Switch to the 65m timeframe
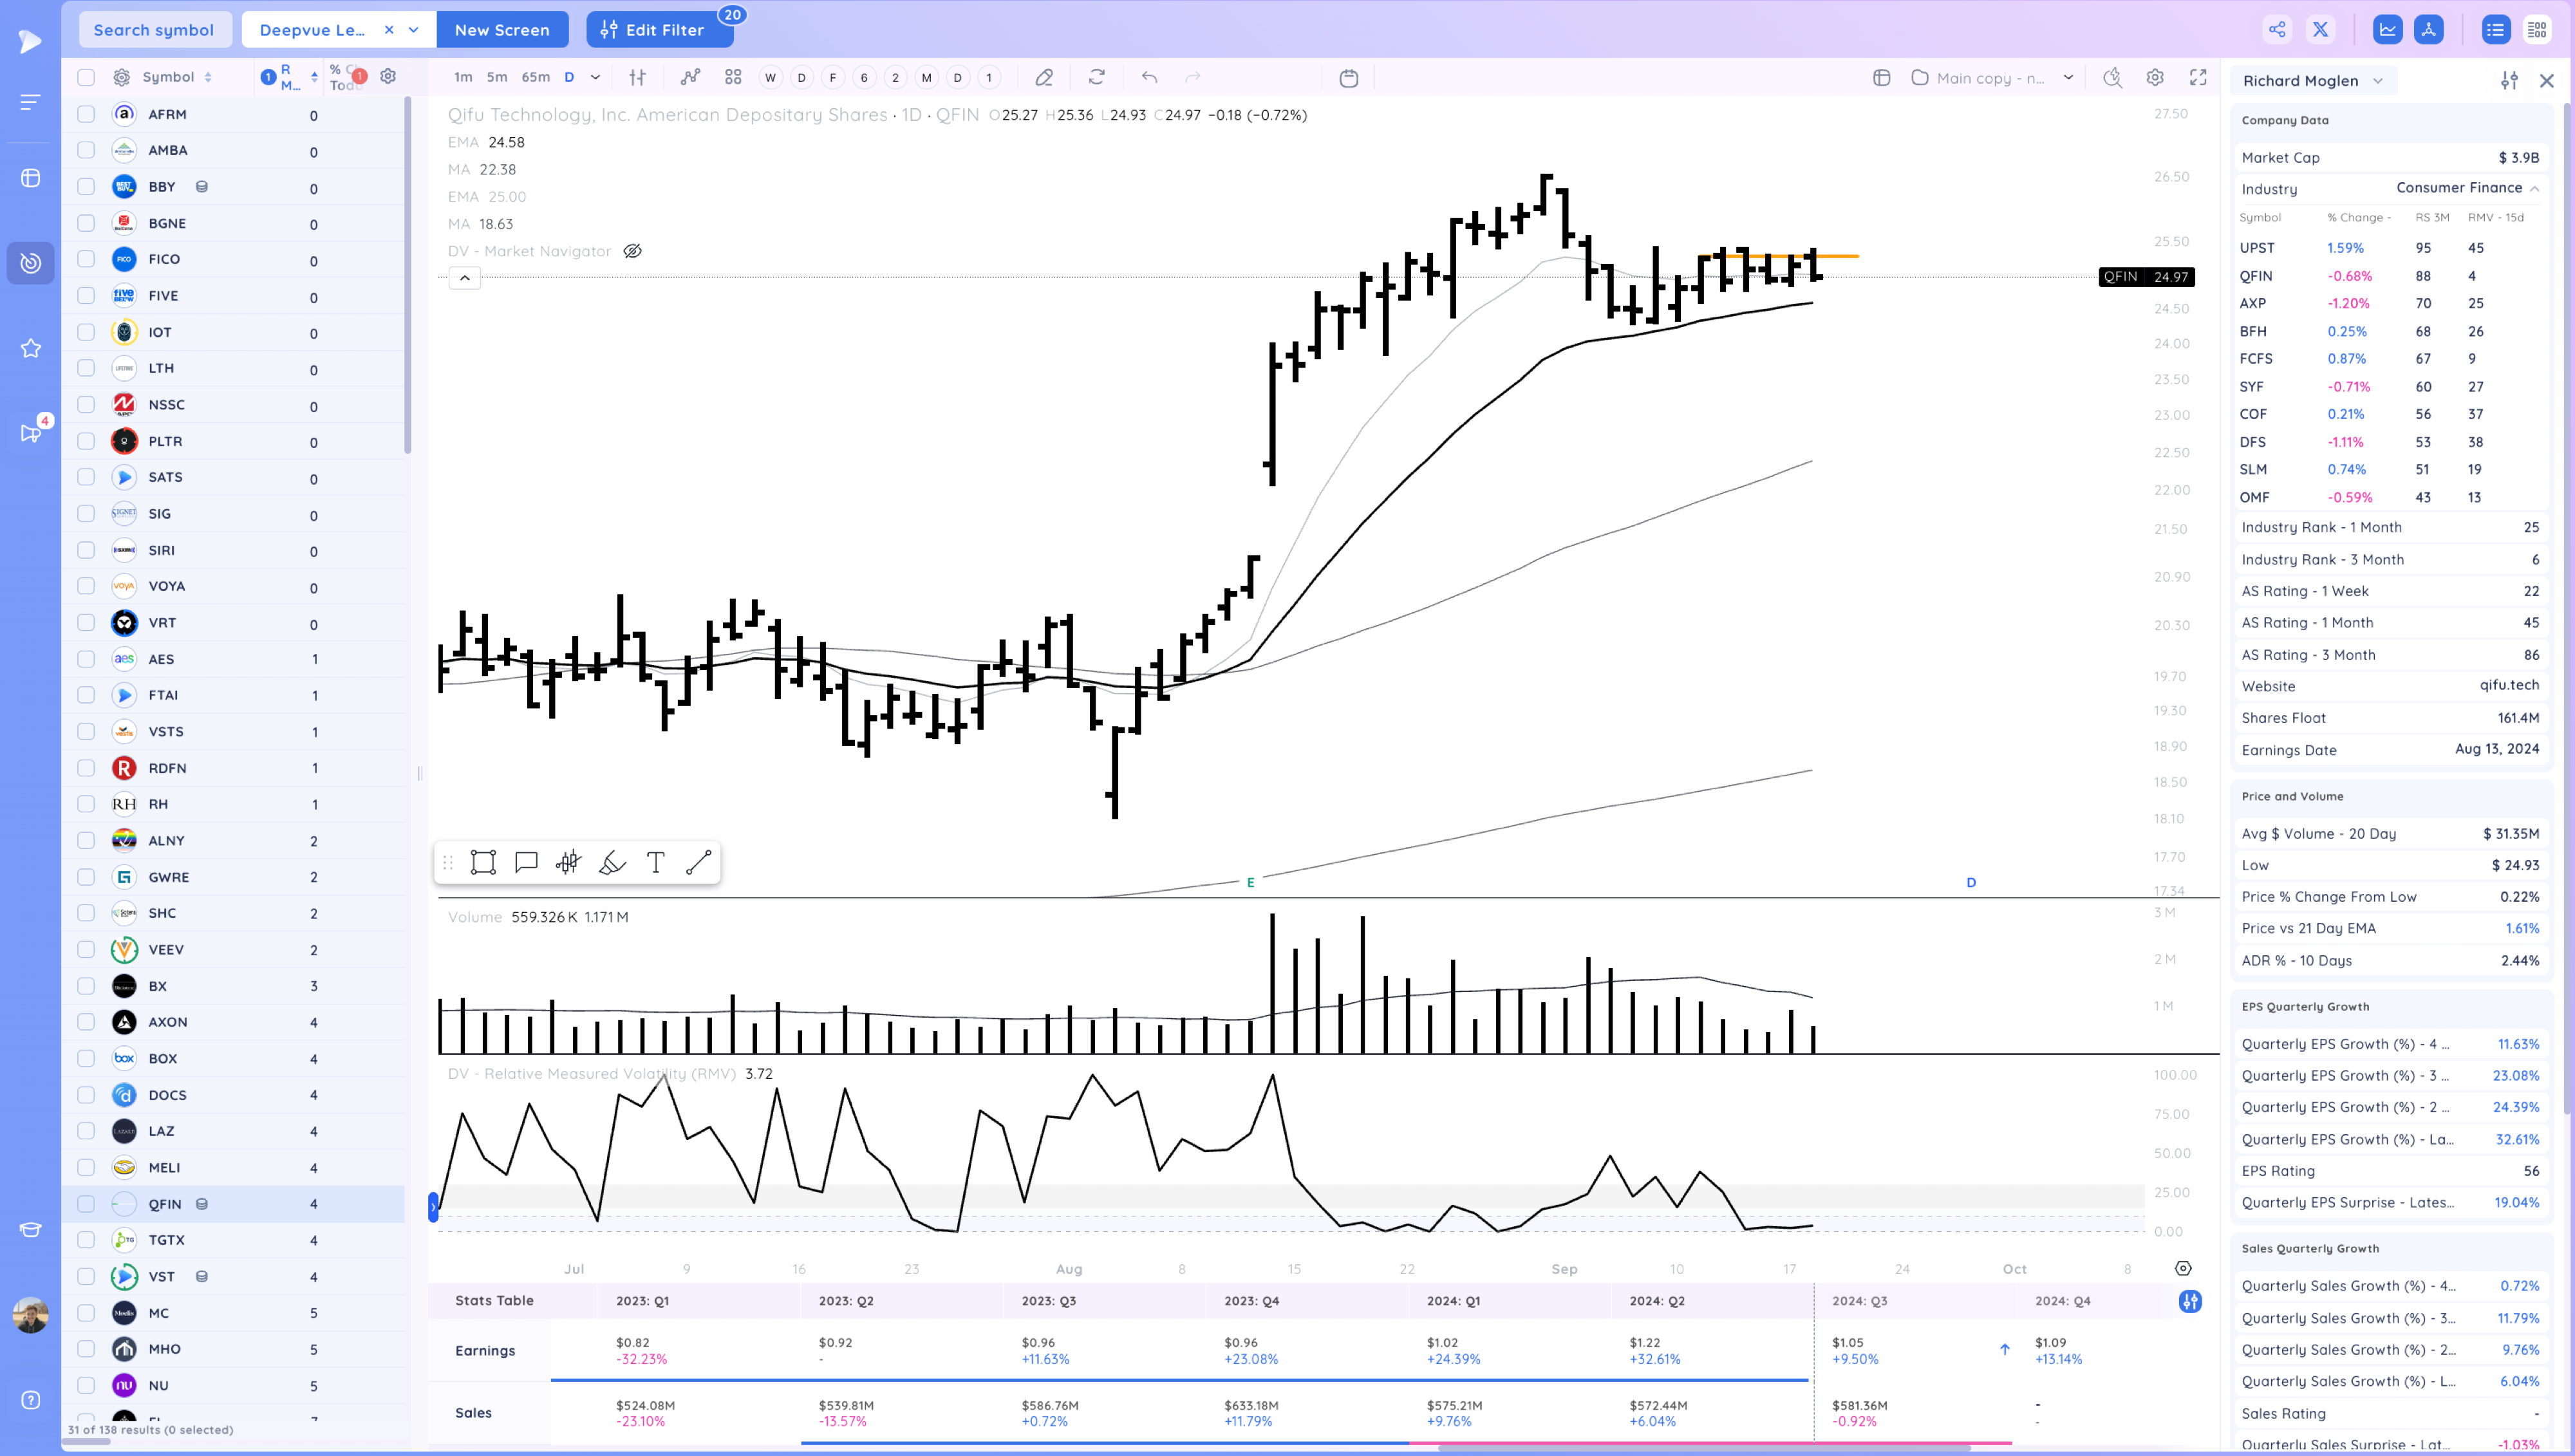Viewport: 2575px width, 1456px height. point(535,77)
